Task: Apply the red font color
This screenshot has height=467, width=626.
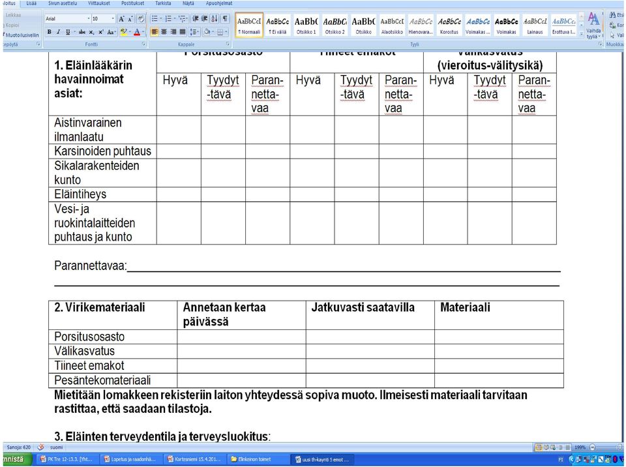Action: click(x=137, y=32)
